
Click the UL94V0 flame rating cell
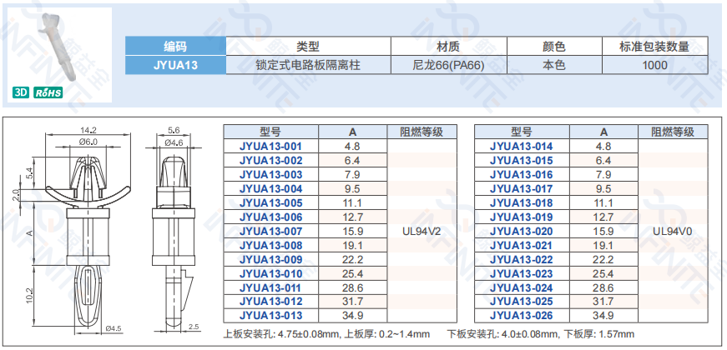coord(672,231)
